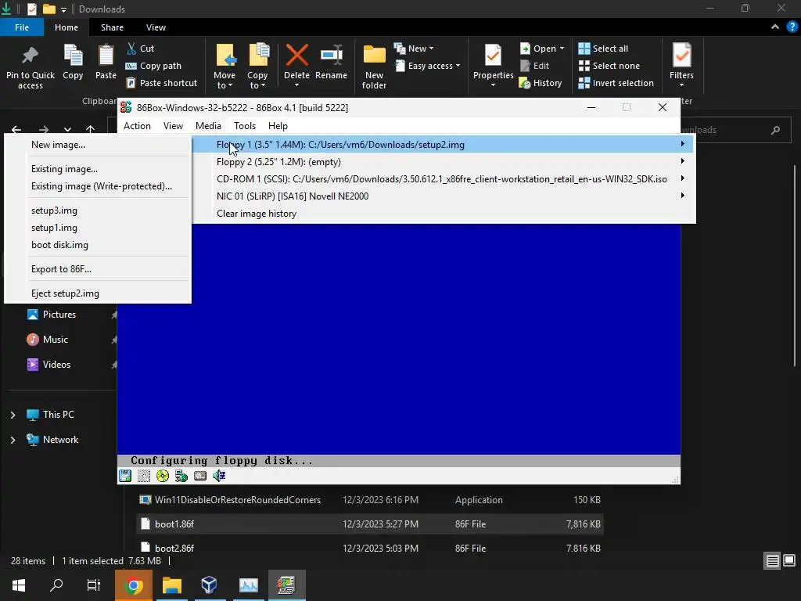Open Chrome from the taskbar
This screenshot has height=601, width=801.
(133, 585)
